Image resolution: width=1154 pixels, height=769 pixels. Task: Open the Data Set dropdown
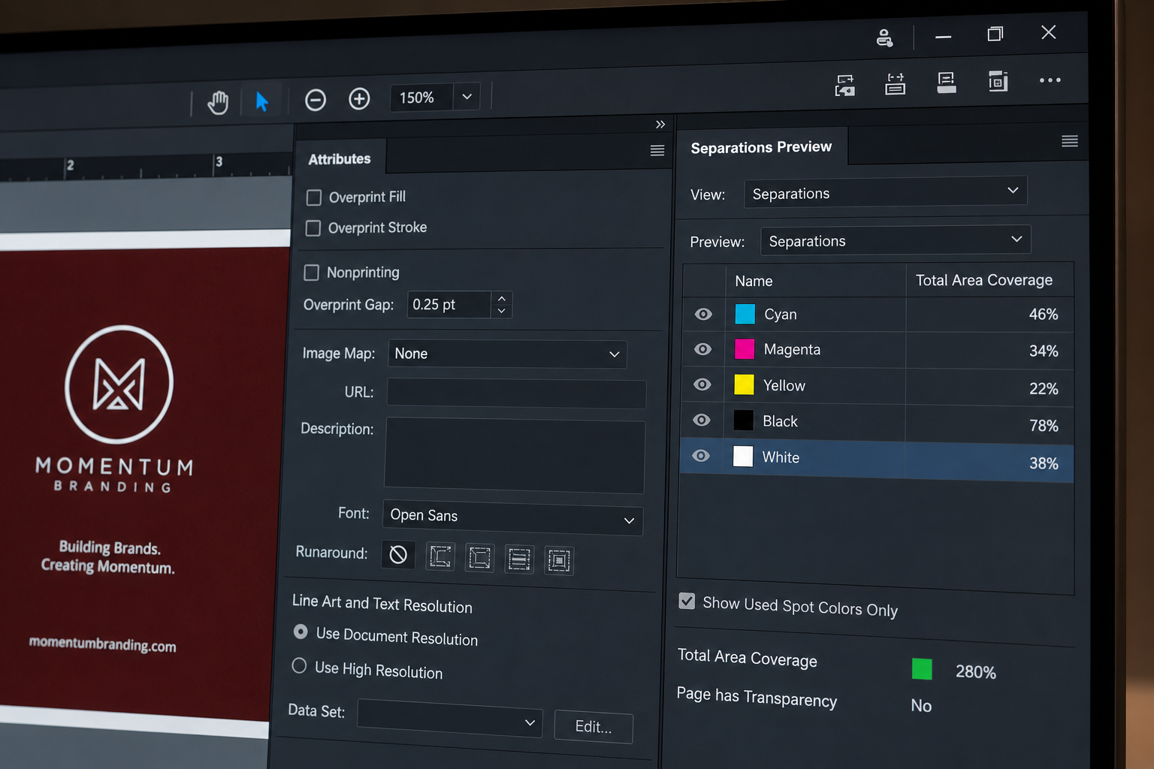450,719
